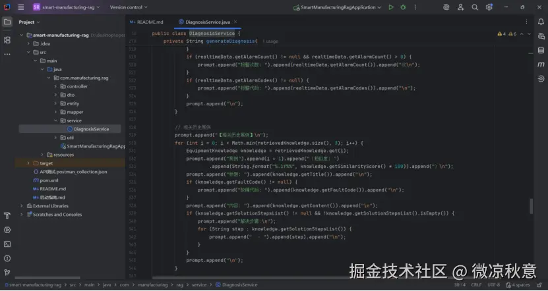Open more run actions menu

(415, 7)
